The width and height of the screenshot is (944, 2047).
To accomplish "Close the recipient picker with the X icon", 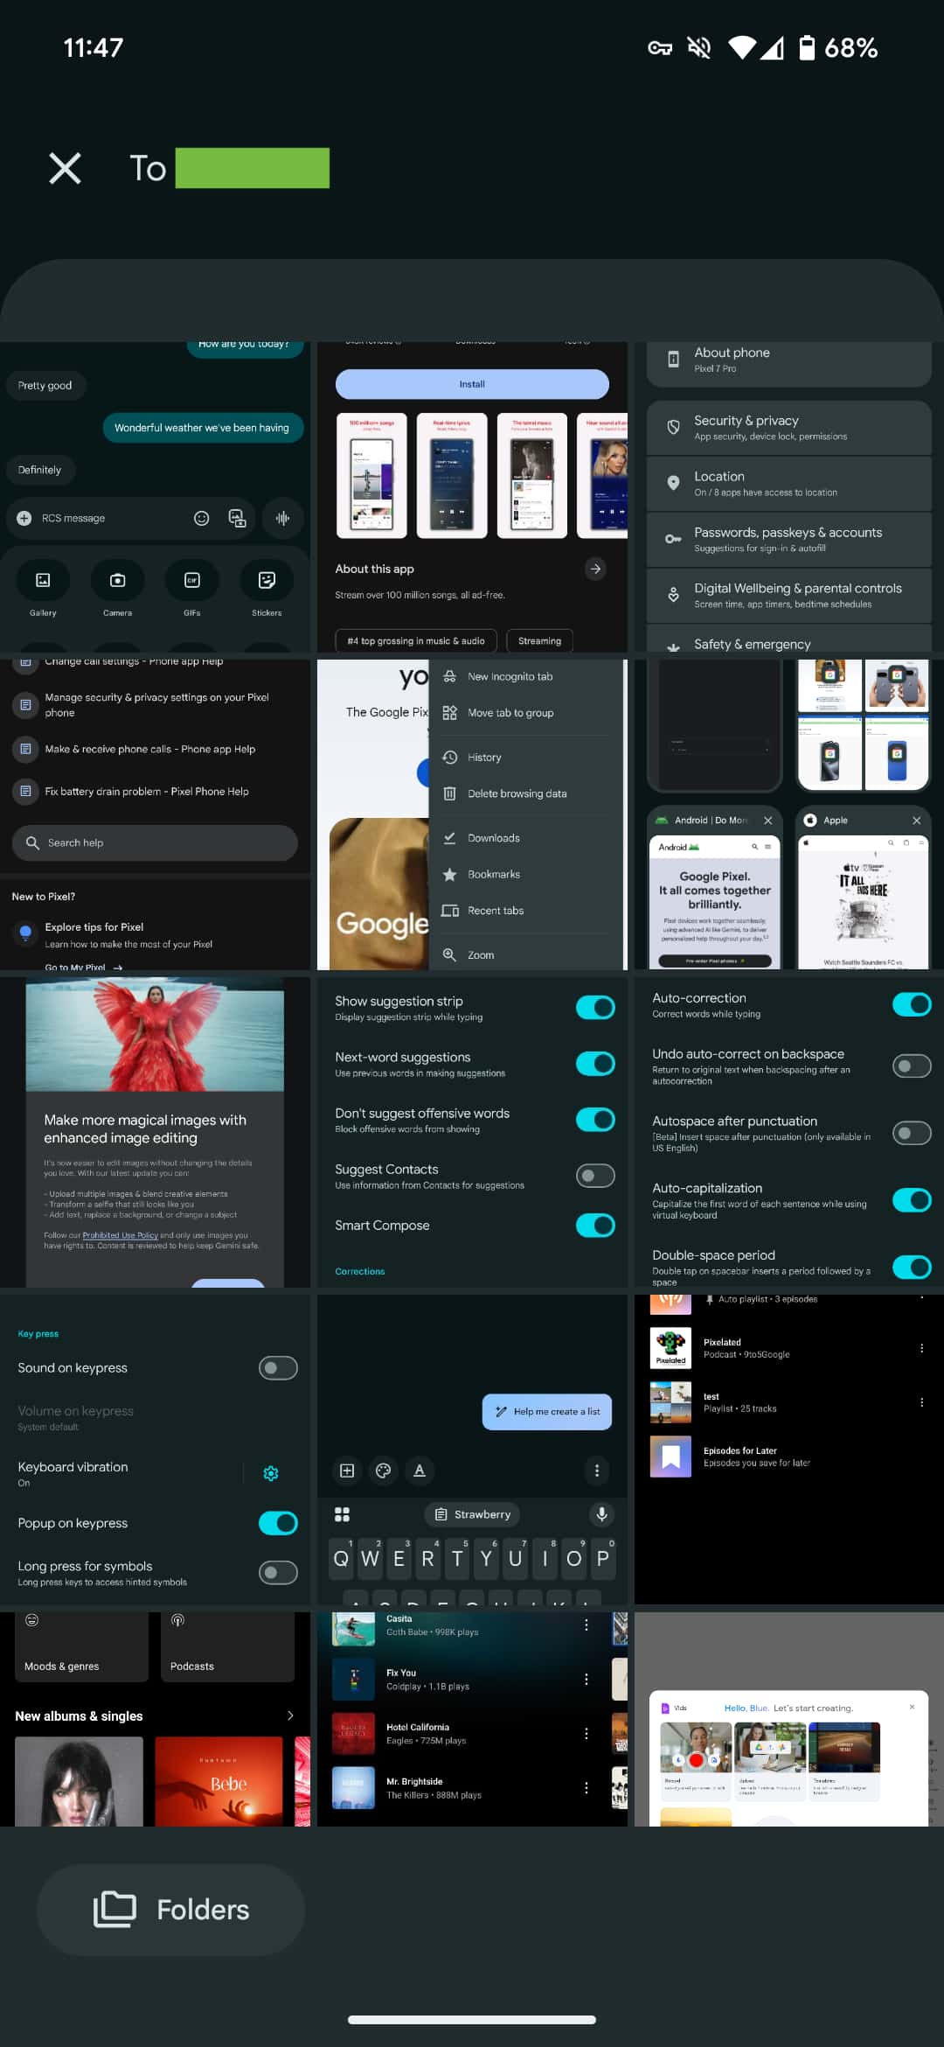I will [66, 168].
